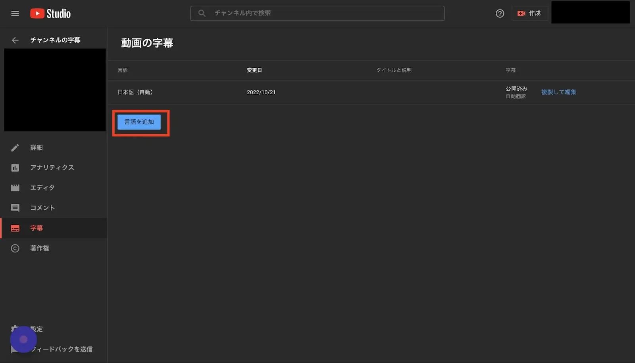635x363 pixels.
Task: Open the hamburger navigation menu
Action: 15,13
